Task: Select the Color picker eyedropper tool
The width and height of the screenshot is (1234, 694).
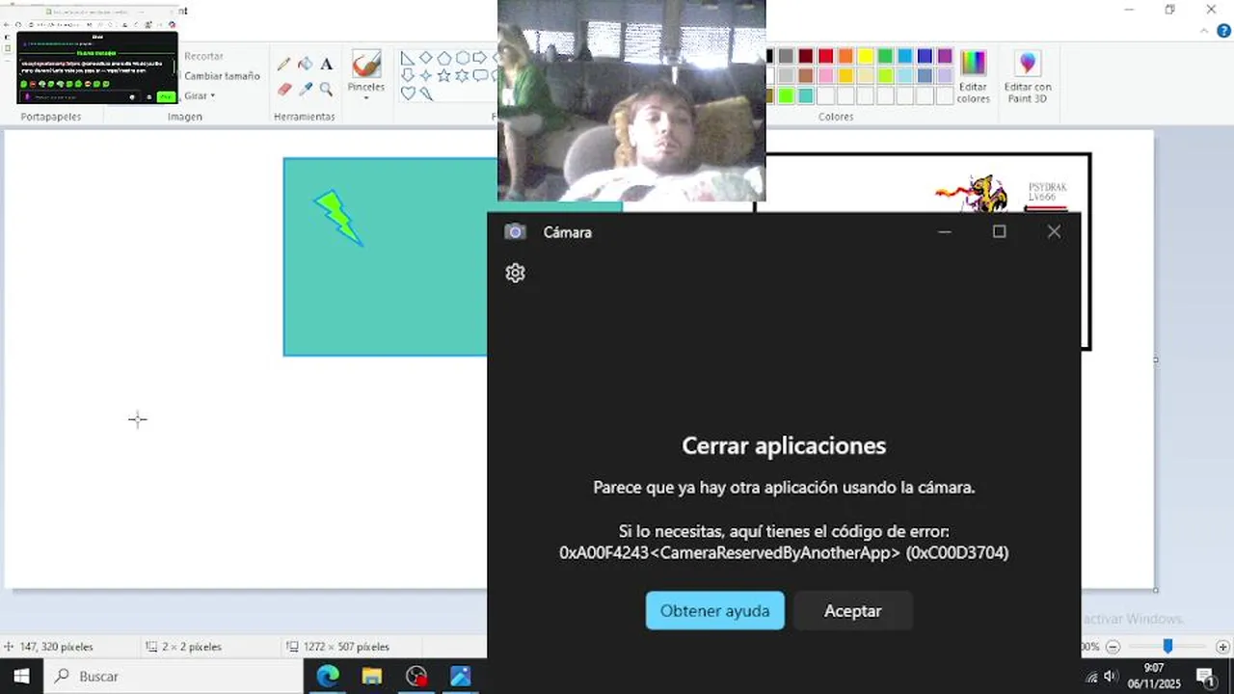Action: pyautogui.click(x=305, y=89)
